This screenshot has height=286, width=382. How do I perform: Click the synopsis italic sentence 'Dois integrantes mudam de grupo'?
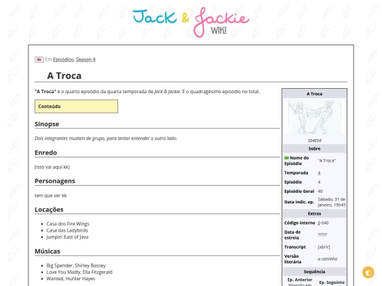(x=105, y=138)
